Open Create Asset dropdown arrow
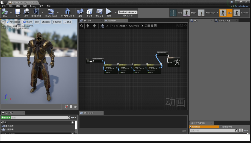 (x=58, y=13)
